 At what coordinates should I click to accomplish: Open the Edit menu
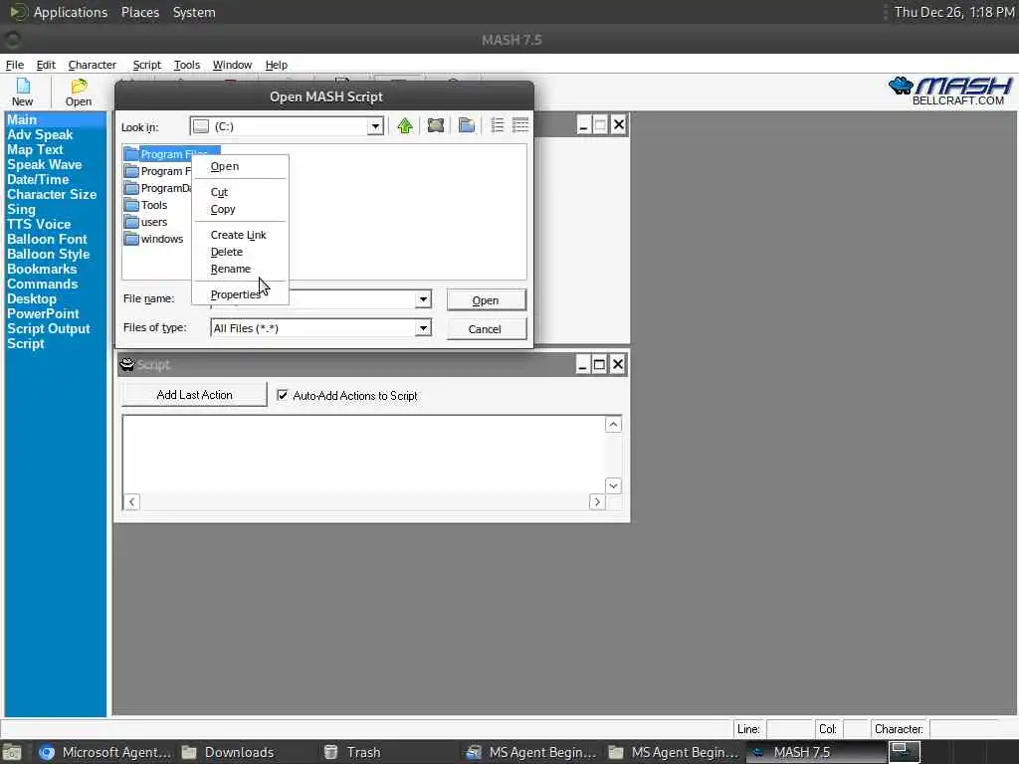tap(46, 65)
